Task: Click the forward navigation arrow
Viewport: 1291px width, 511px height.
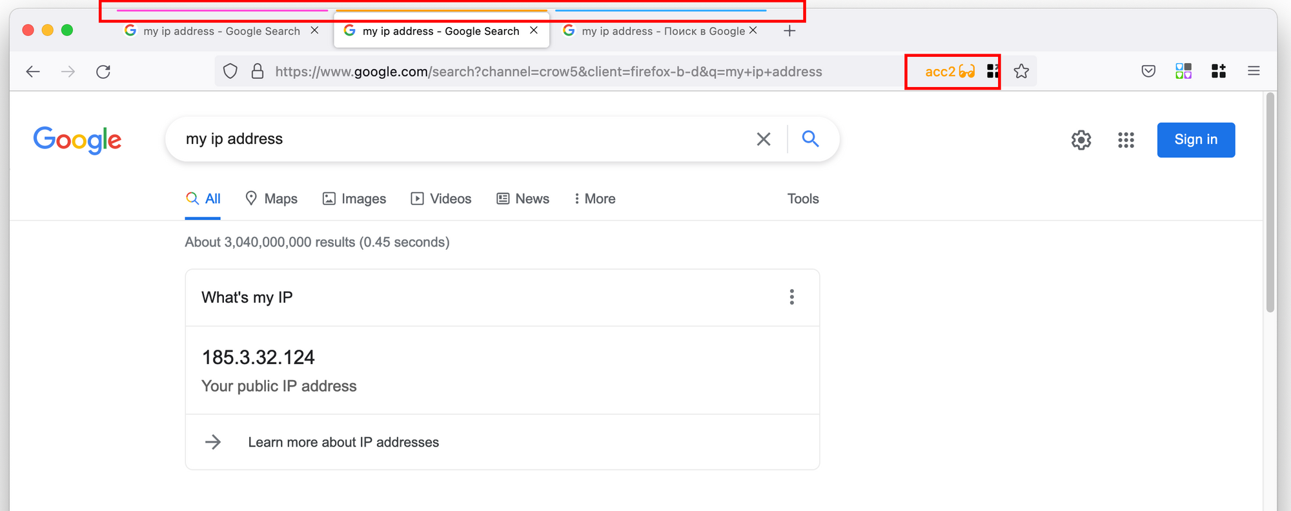Action: pyautogui.click(x=68, y=72)
